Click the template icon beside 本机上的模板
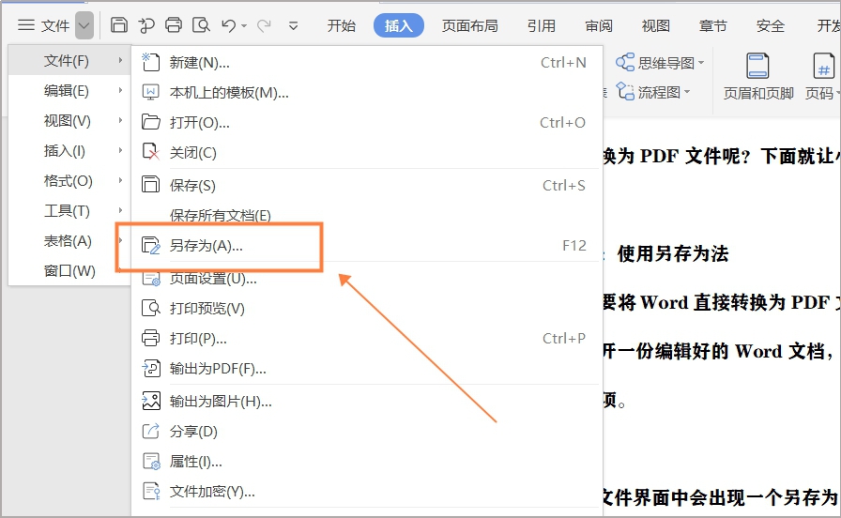Image resolution: width=841 pixels, height=518 pixels. pyautogui.click(x=151, y=92)
